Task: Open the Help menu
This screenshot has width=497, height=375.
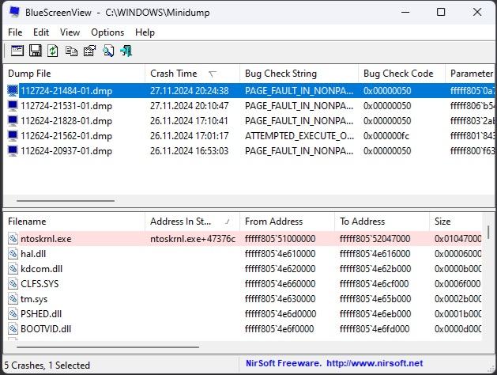Action: (145, 32)
